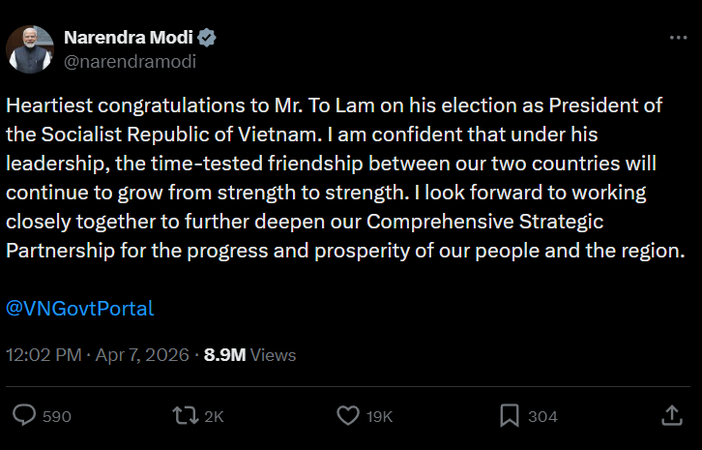
Task: Like the tweet with the heart icon
Action: click(348, 415)
